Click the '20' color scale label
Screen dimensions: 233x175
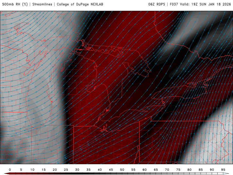[55, 170]
